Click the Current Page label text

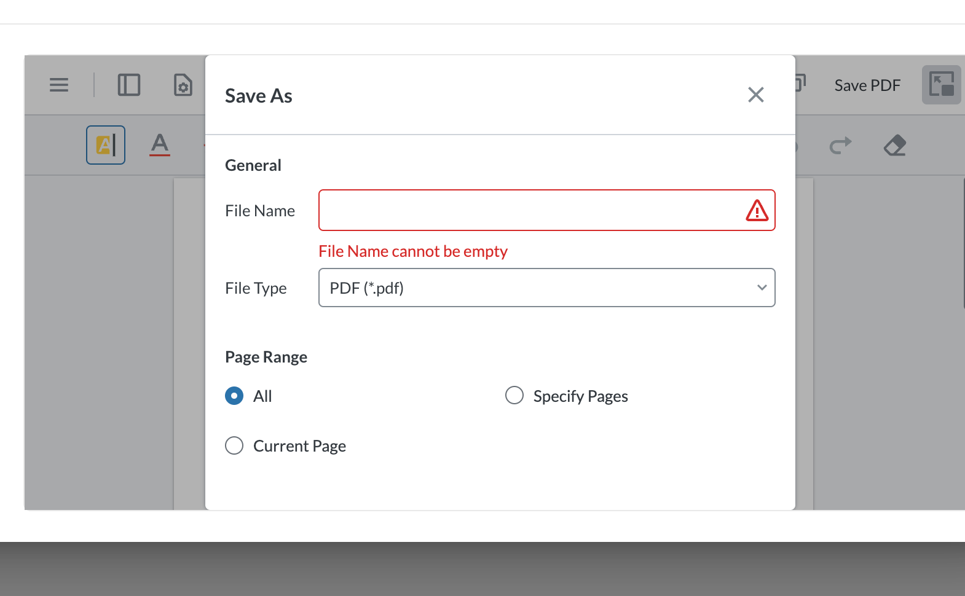click(x=300, y=446)
